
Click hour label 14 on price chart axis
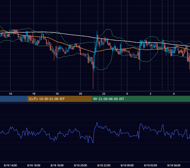pos(10,94)
